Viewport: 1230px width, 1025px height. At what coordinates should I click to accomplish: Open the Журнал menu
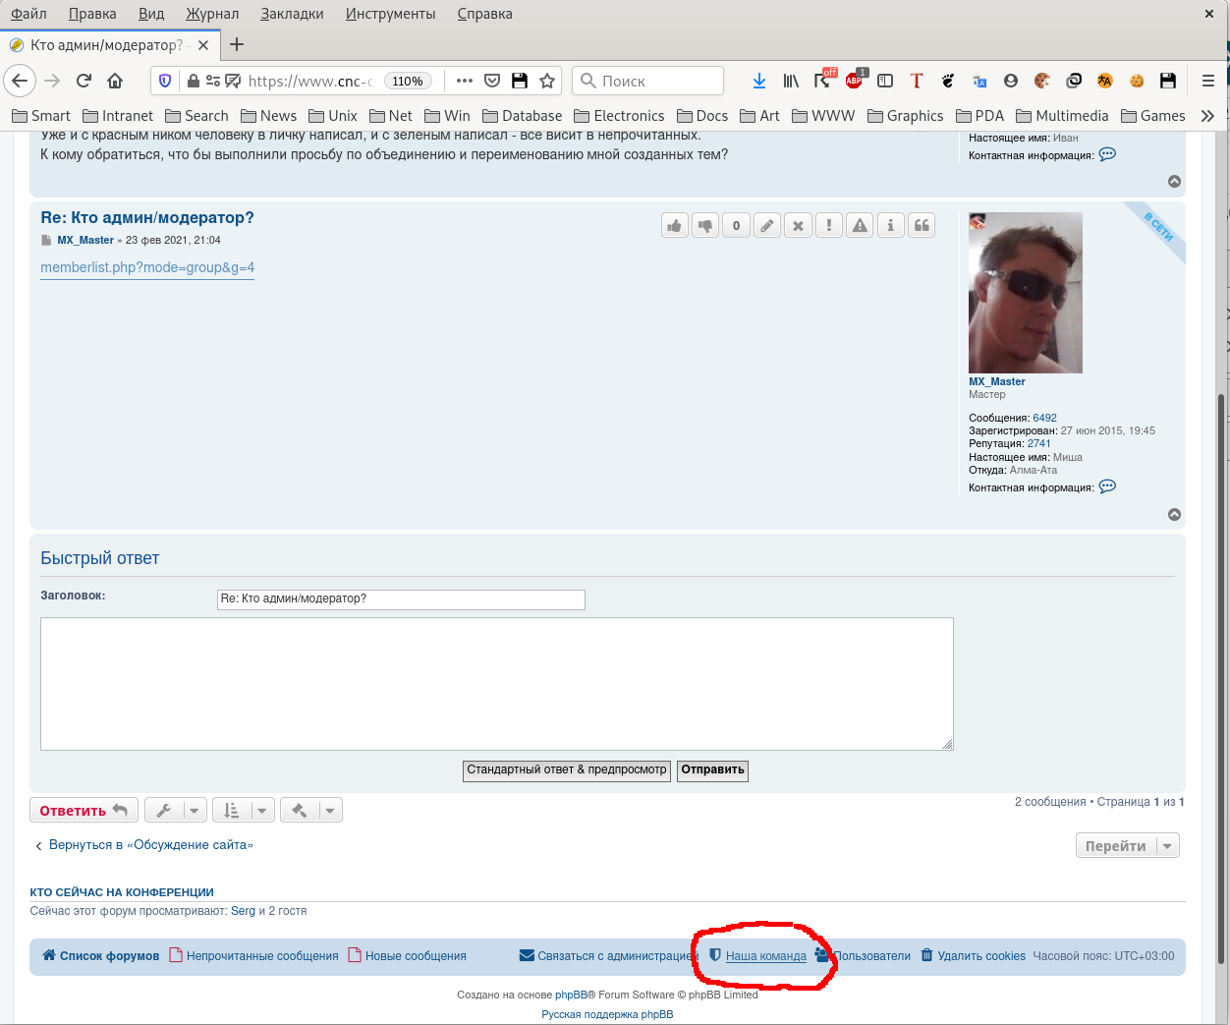click(x=212, y=14)
